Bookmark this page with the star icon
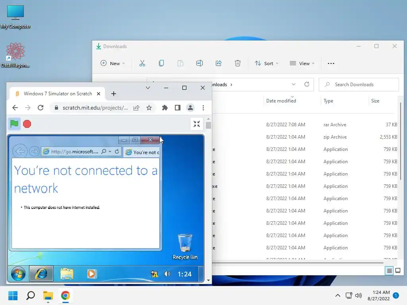 click(149, 108)
